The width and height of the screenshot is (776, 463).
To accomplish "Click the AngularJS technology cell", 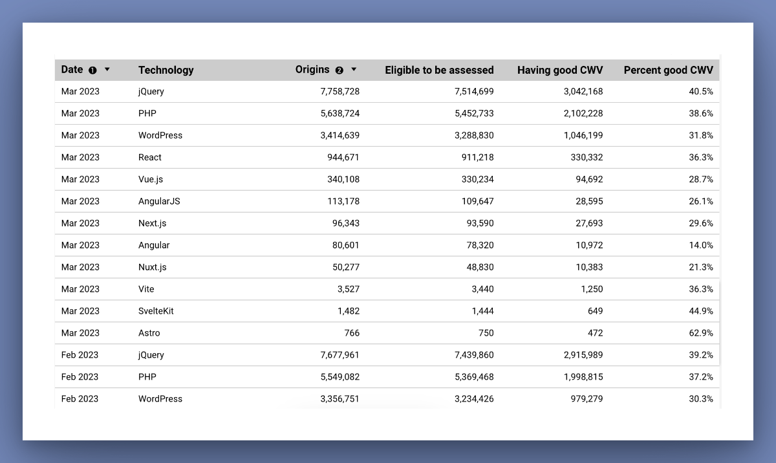I will point(159,201).
